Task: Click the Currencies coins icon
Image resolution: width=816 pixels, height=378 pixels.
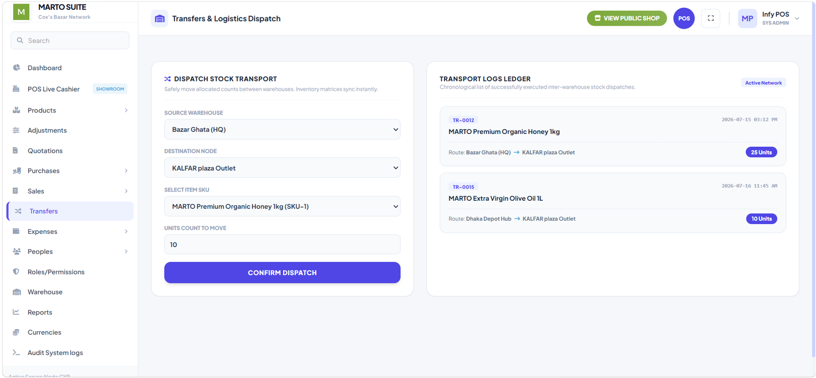Action: pos(16,332)
